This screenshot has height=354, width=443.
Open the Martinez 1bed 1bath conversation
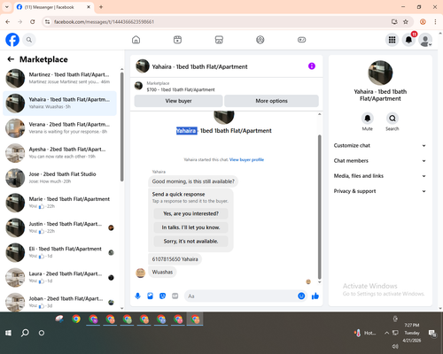tap(59, 78)
